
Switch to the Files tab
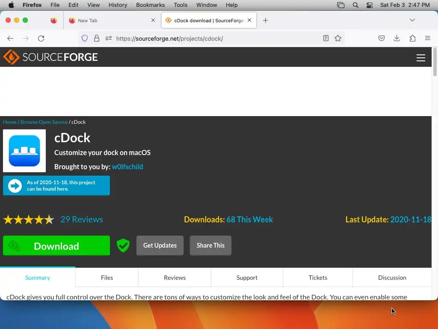coord(107,278)
